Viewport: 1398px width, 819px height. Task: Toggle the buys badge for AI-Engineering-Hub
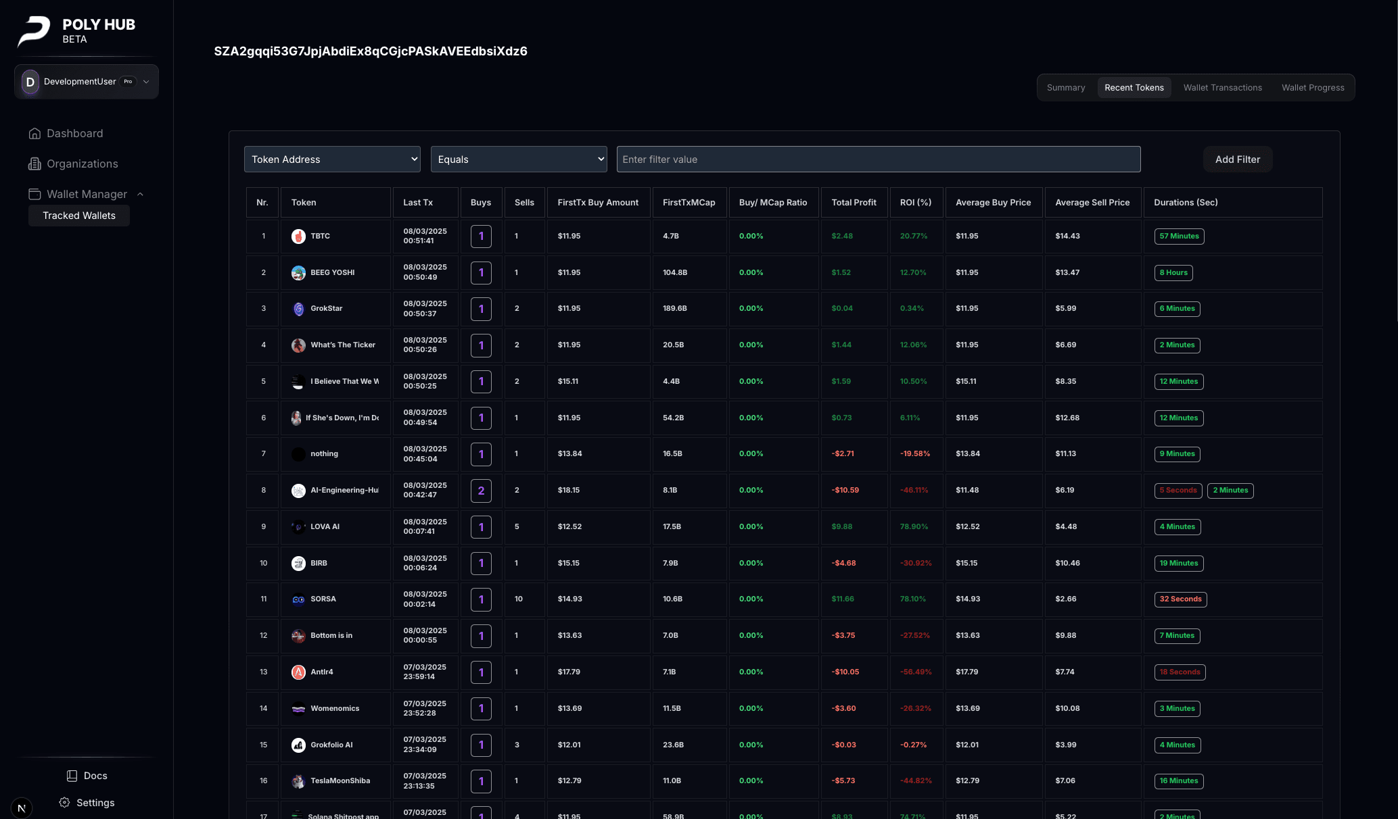pos(481,491)
